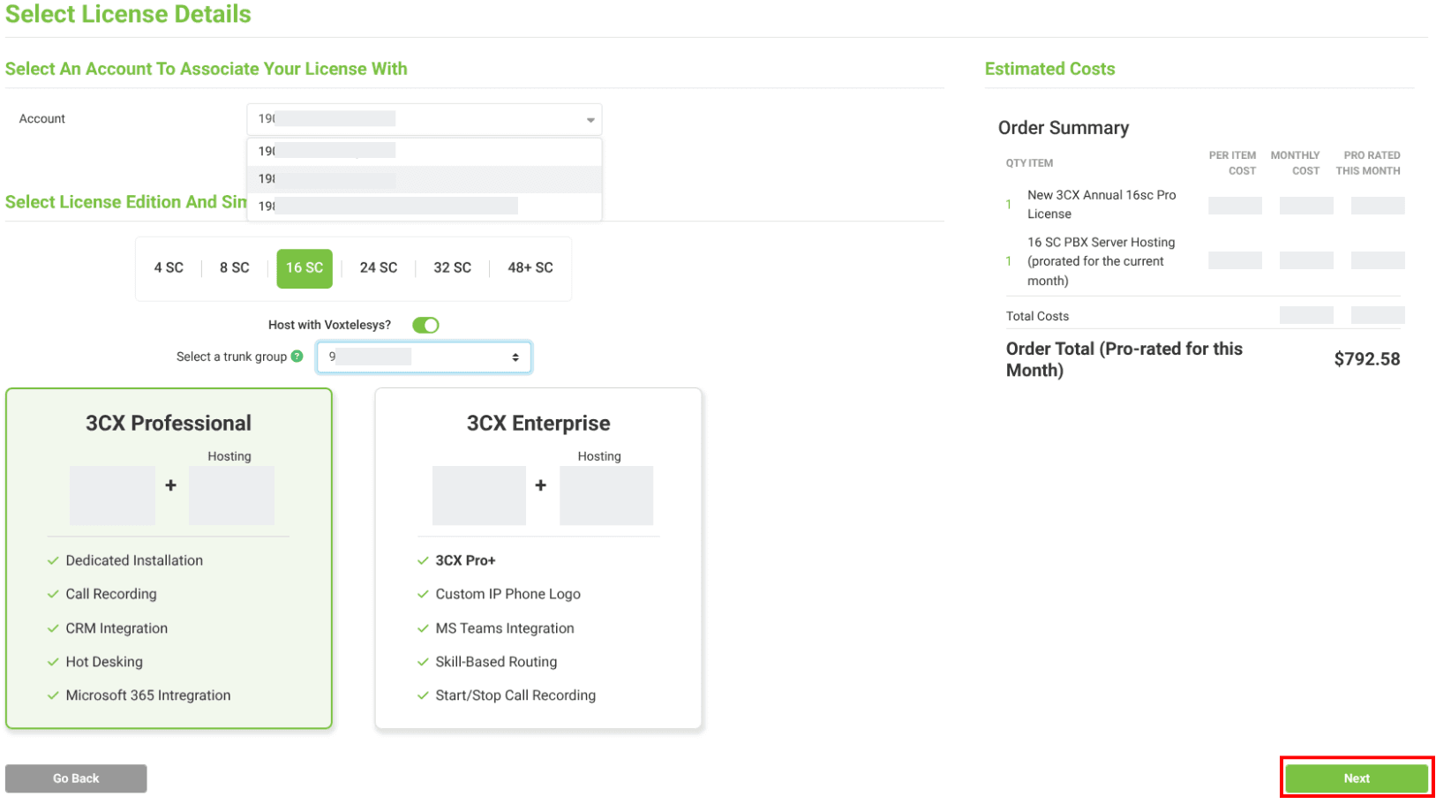Image resolution: width=1436 pixels, height=804 pixels.
Task: Click the Select a trunk group label
Action: 231,357
